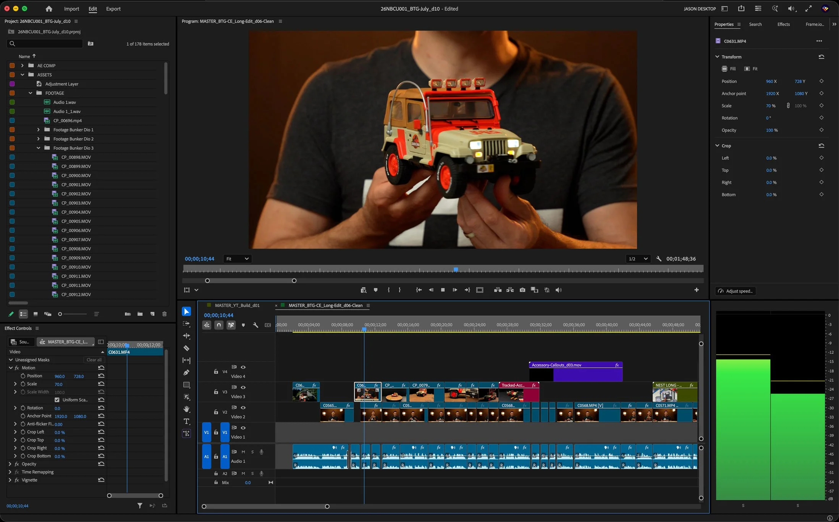839x522 pixels.
Task: Open the Effects tab in right panel
Action: [x=783, y=24]
